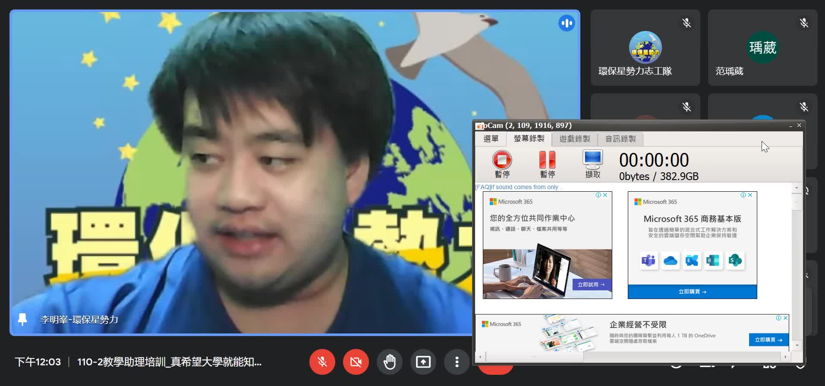Click the oCam title bar app icon
The height and width of the screenshot is (386, 825).
pyautogui.click(x=480, y=126)
